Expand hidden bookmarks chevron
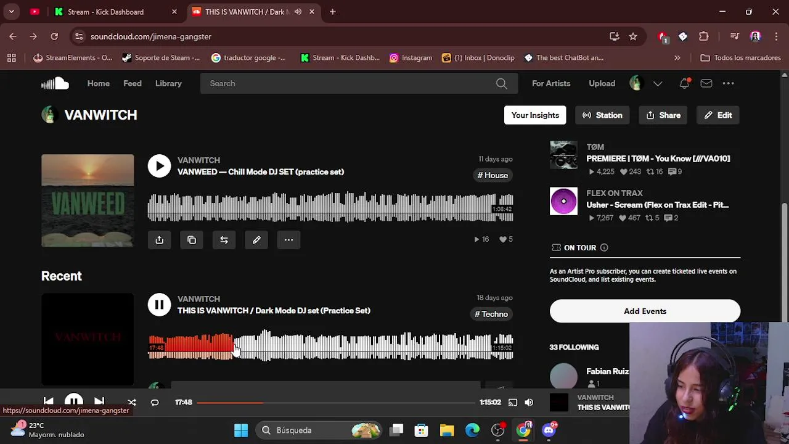 677,58
